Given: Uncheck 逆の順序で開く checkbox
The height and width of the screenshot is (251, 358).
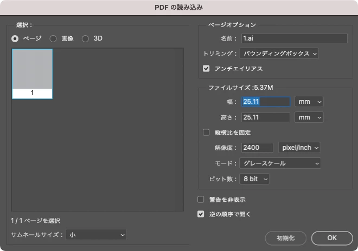Looking at the screenshot, I should coord(201,214).
